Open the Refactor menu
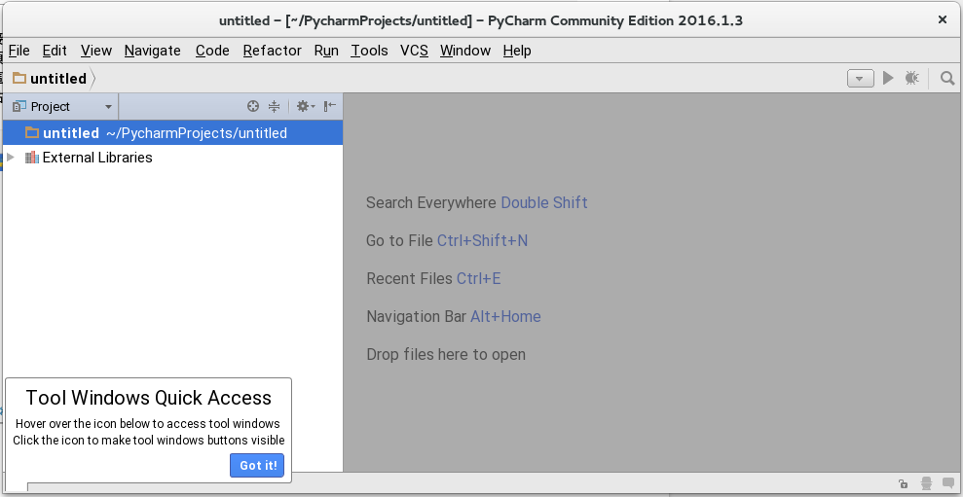Image resolution: width=963 pixels, height=497 pixels. pos(272,51)
